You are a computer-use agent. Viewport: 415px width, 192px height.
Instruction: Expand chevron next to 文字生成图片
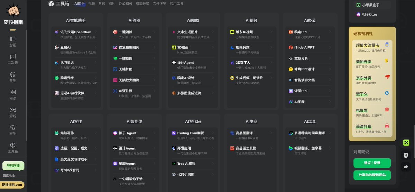(x=213, y=32)
